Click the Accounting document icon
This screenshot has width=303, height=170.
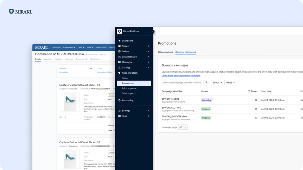pos(119,100)
